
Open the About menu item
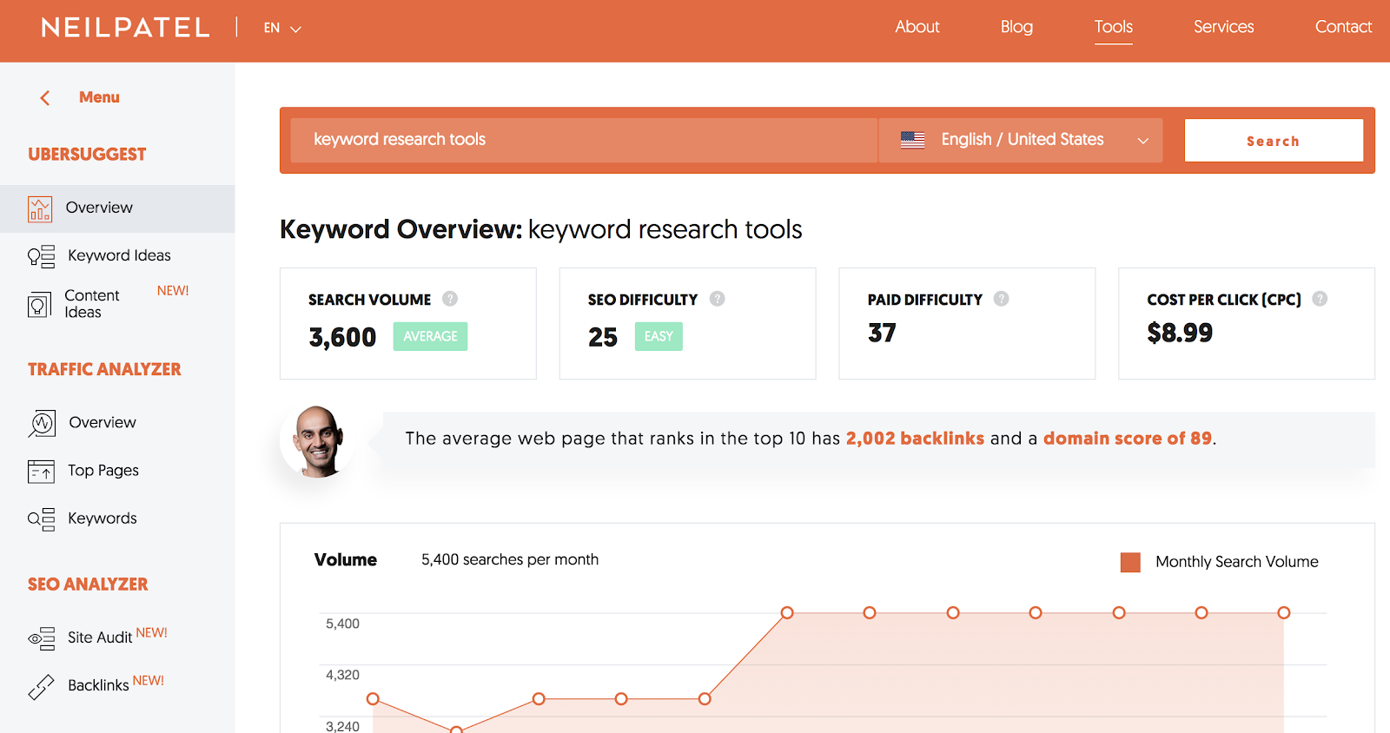pyautogui.click(x=917, y=27)
